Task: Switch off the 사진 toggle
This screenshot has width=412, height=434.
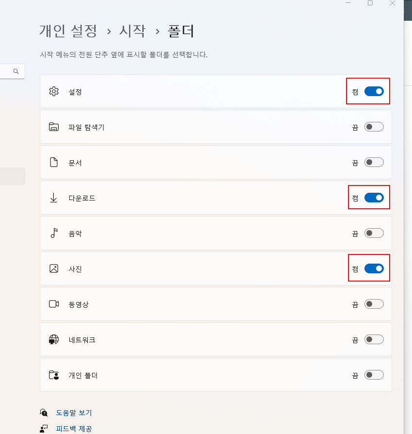Action: (x=374, y=268)
